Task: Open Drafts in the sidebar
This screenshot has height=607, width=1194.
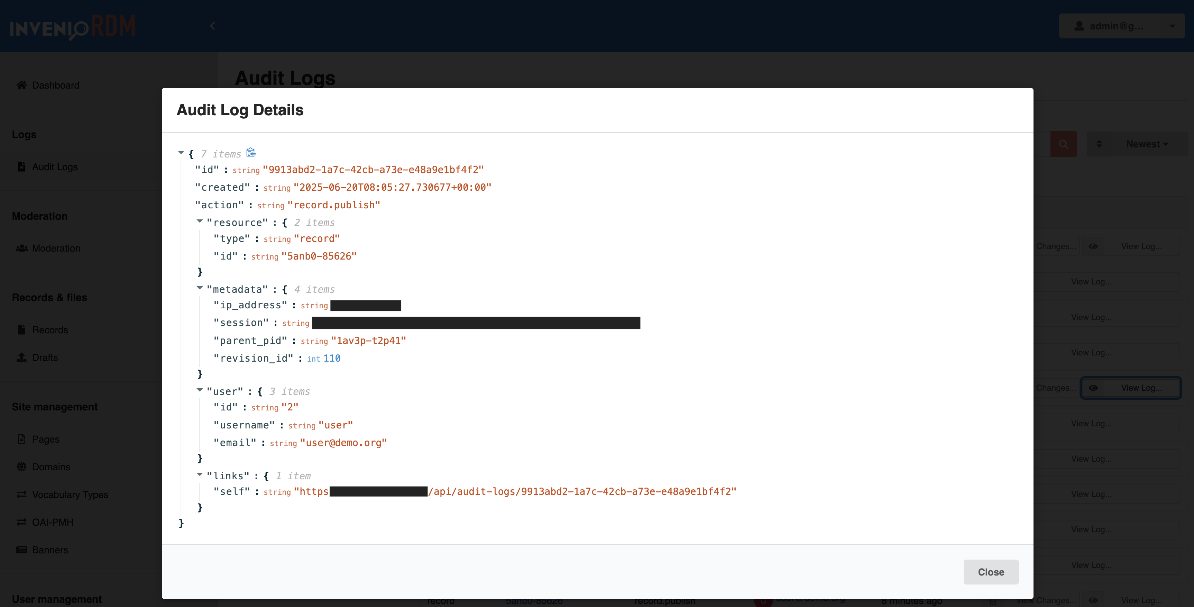Action: click(x=45, y=357)
